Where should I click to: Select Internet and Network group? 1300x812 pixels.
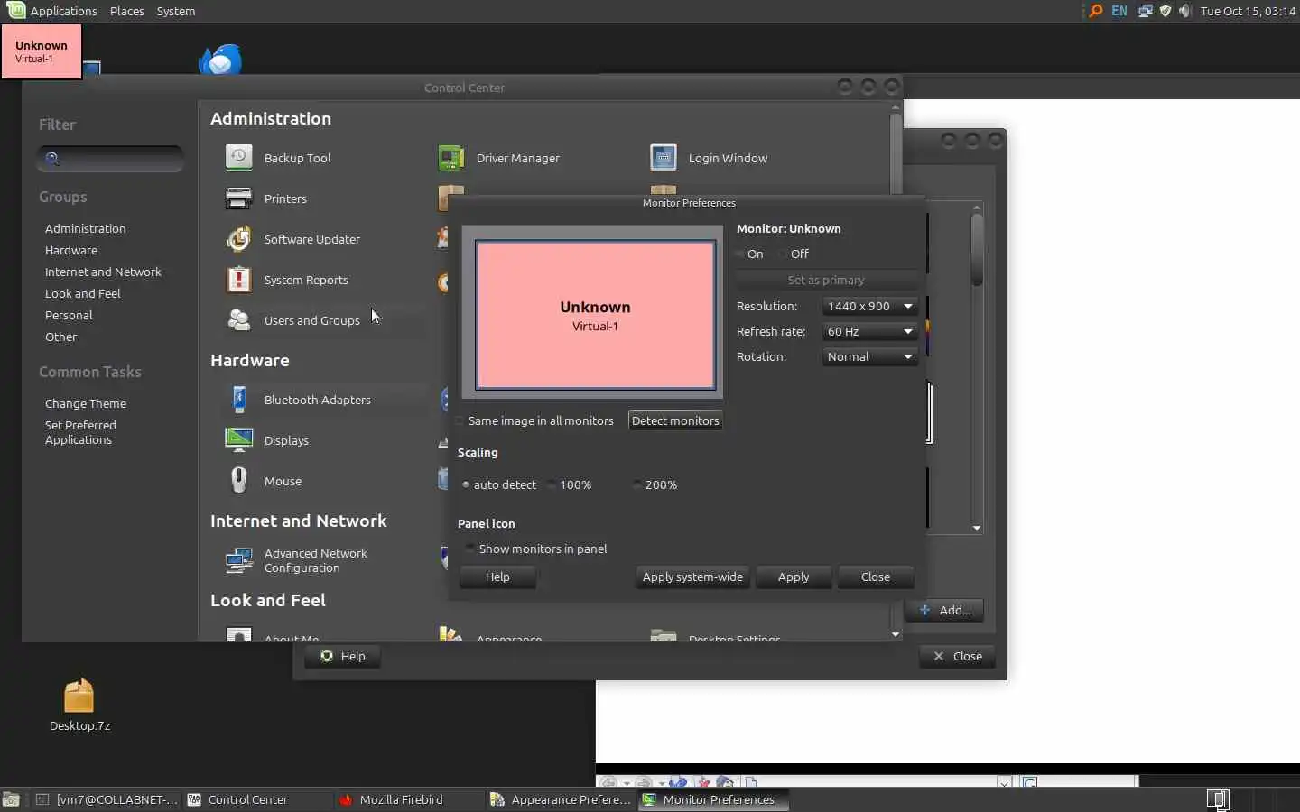(x=103, y=272)
